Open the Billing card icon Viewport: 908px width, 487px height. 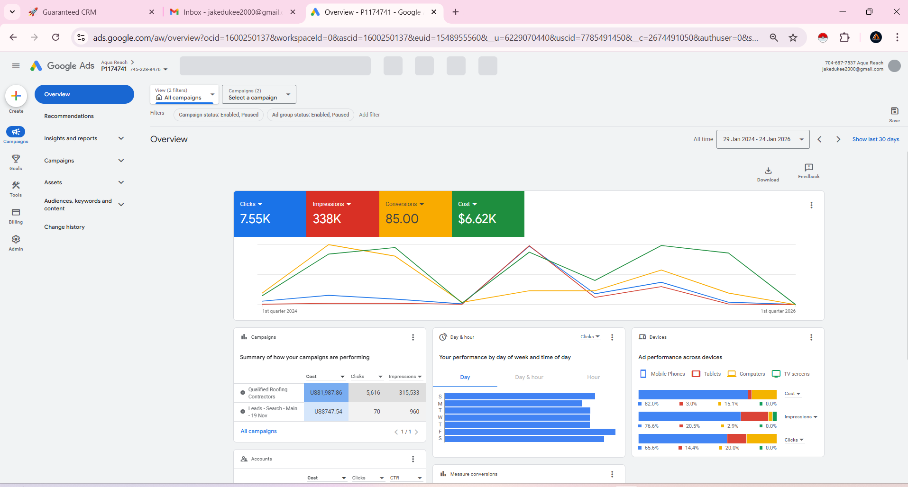tap(16, 213)
